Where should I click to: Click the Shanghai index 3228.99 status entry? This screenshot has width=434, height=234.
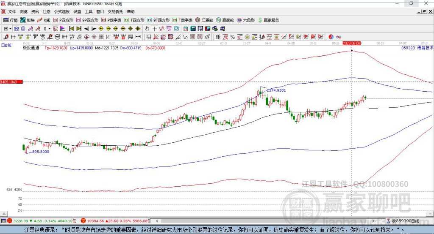click(x=42, y=221)
